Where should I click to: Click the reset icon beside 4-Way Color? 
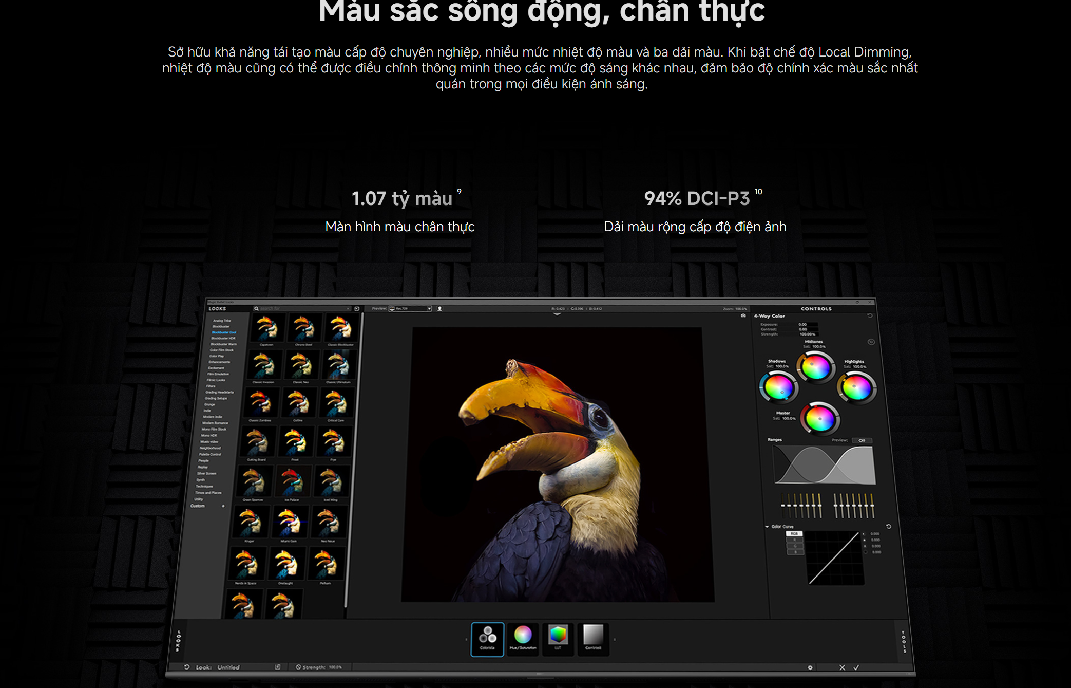click(x=870, y=315)
